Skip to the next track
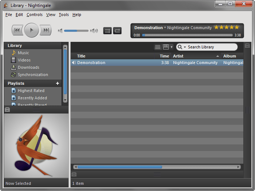The image size is (255, 191). point(46,30)
